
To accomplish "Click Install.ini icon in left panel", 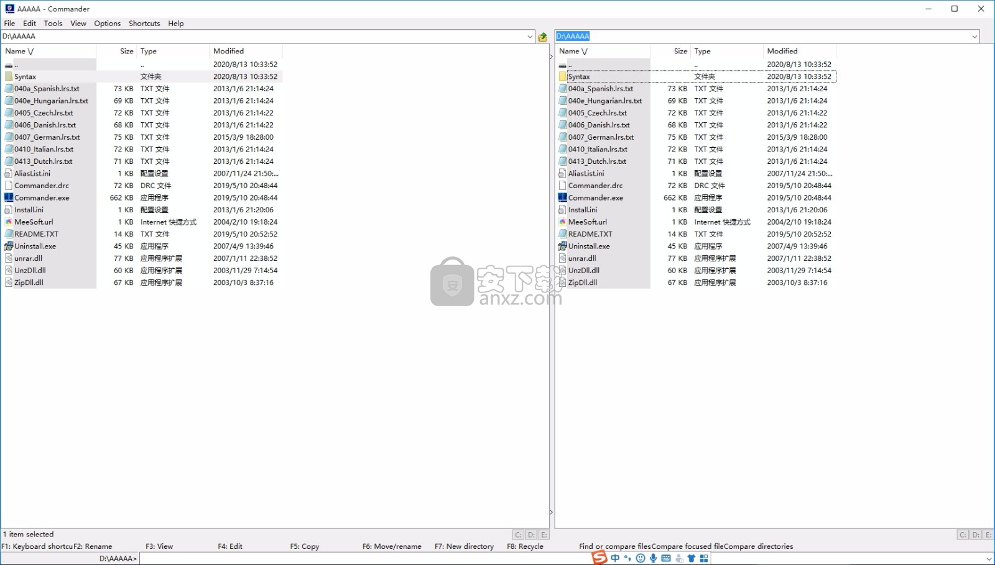I will 9,210.
